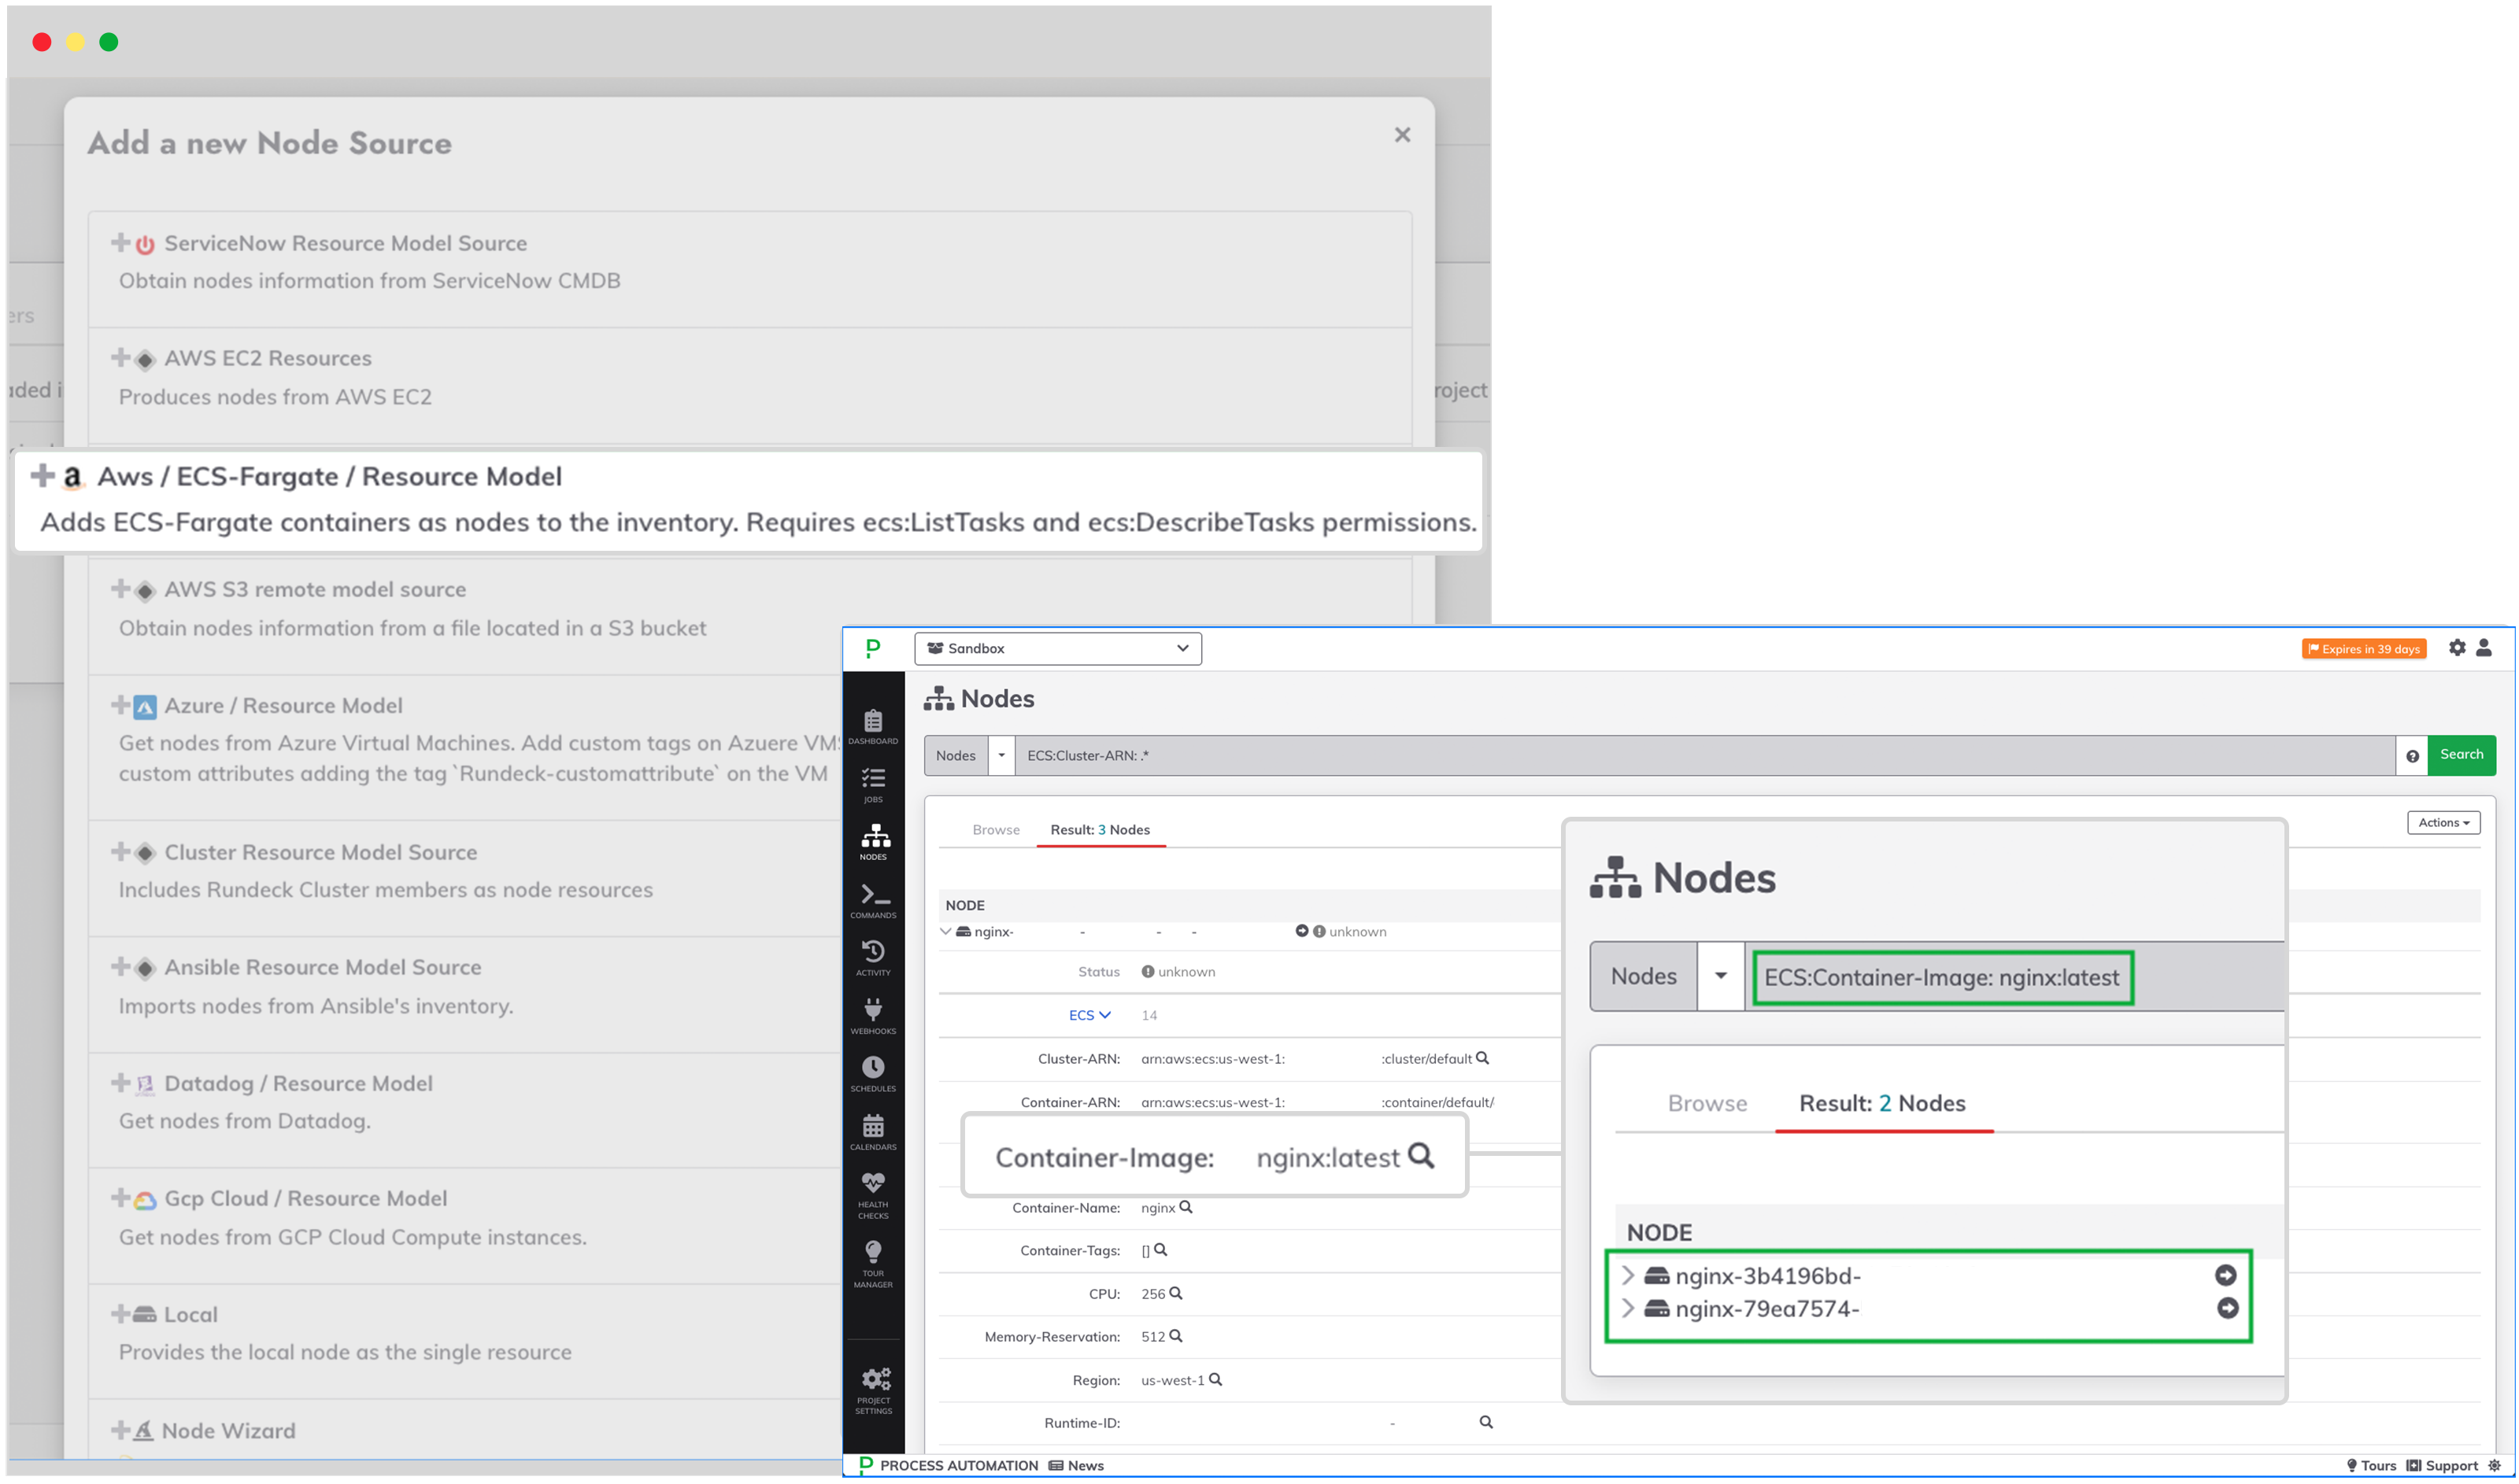Viewport: 2519px width, 1484px height.
Task: Open Tour Manager in the sidebar
Action: click(872, 1265)
